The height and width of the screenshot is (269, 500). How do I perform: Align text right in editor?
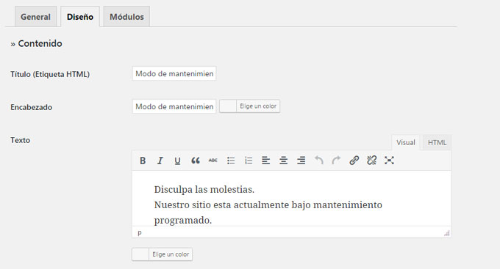point(301,161)
